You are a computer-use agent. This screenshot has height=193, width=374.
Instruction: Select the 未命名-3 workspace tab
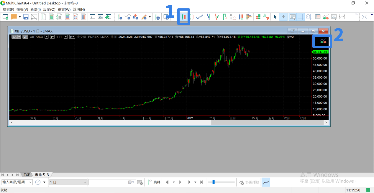[x=42, y=175]
